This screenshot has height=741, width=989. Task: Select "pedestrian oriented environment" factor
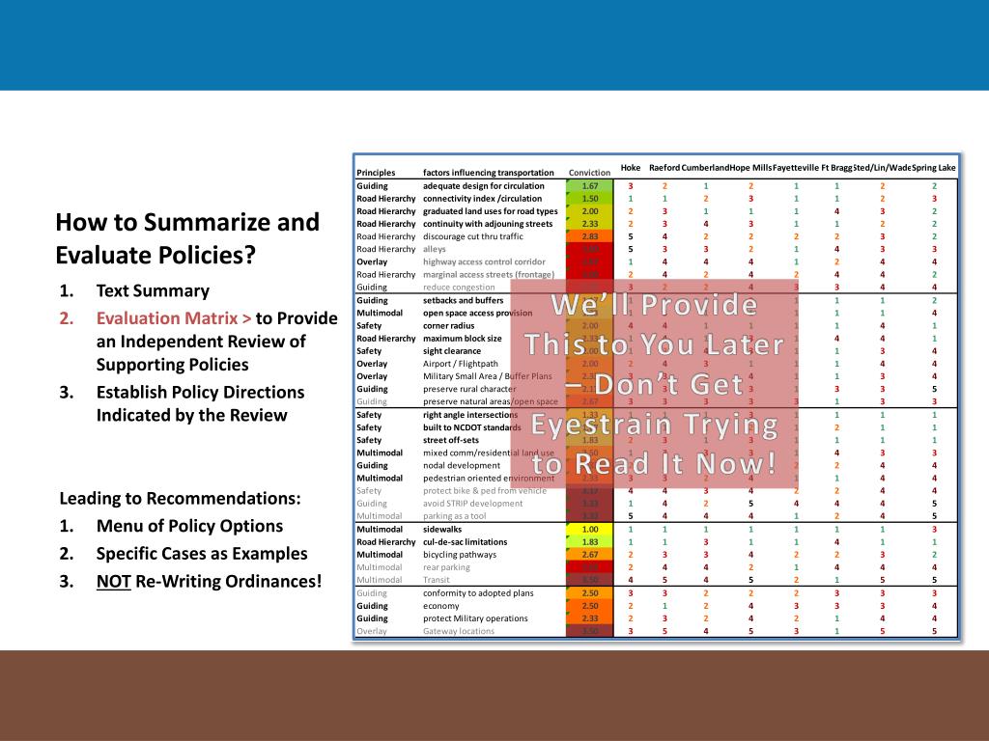tap(488, 478)
